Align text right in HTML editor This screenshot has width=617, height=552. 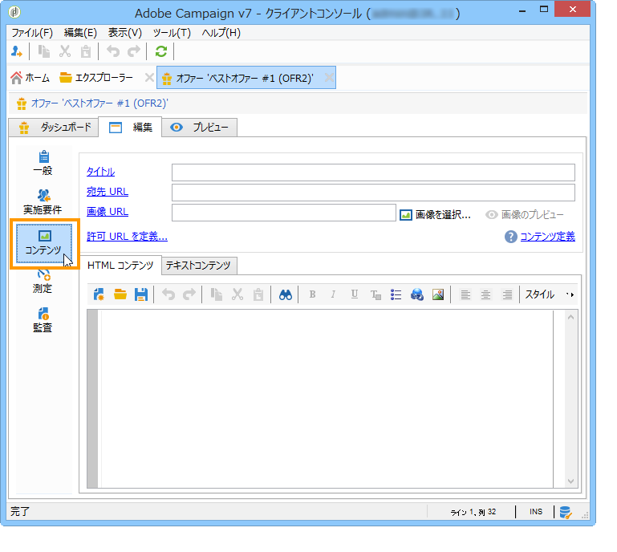pyautogui.click(x=507, y=294)
